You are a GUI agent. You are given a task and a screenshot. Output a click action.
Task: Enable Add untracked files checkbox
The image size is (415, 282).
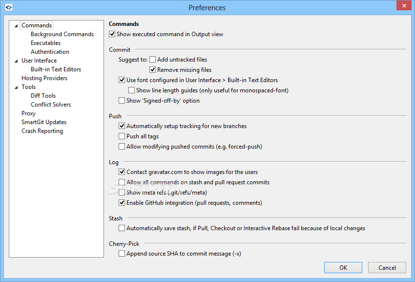point(152,59)
